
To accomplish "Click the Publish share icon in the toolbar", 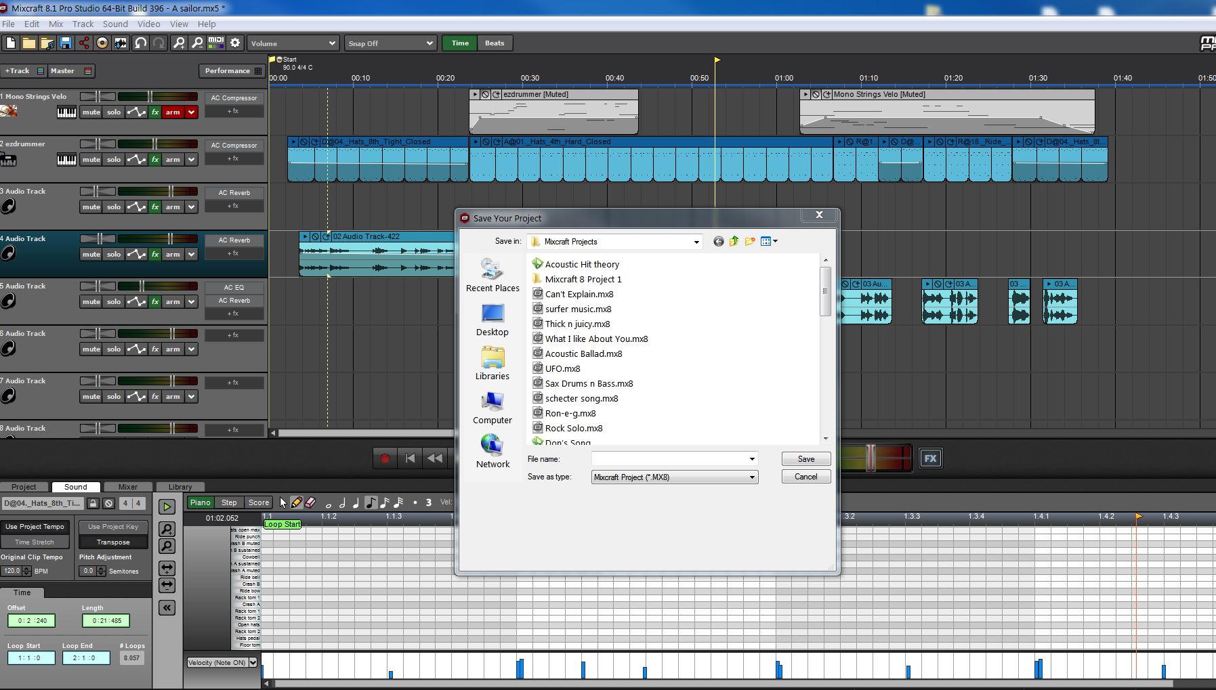I will (84, 43).
